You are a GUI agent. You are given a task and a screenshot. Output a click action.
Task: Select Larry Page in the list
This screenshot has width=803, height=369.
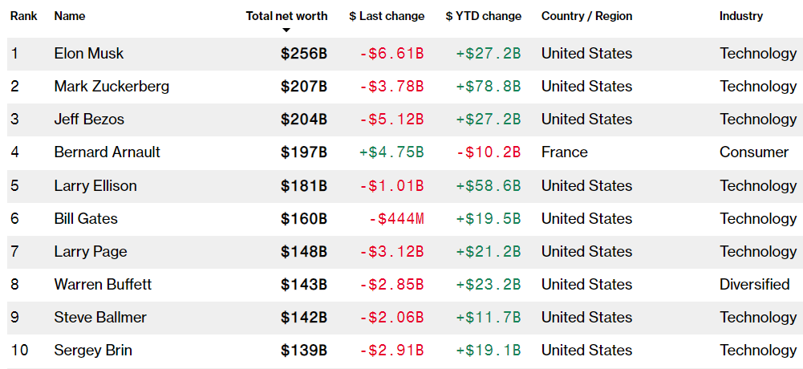tap(91, 252)
